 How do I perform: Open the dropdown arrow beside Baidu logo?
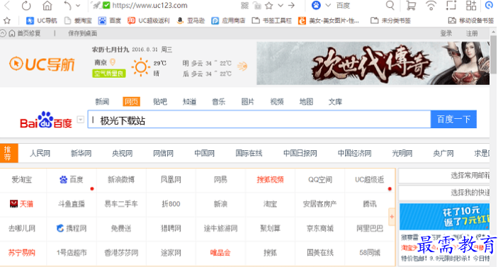pos(81,119)
